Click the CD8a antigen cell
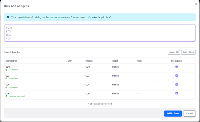Viewport: 200px width, 122px height. (x=88, y=94)
